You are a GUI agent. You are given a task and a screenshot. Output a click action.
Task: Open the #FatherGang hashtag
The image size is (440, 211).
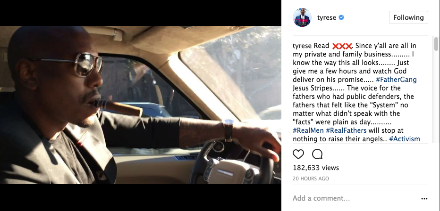pos(396,80)
